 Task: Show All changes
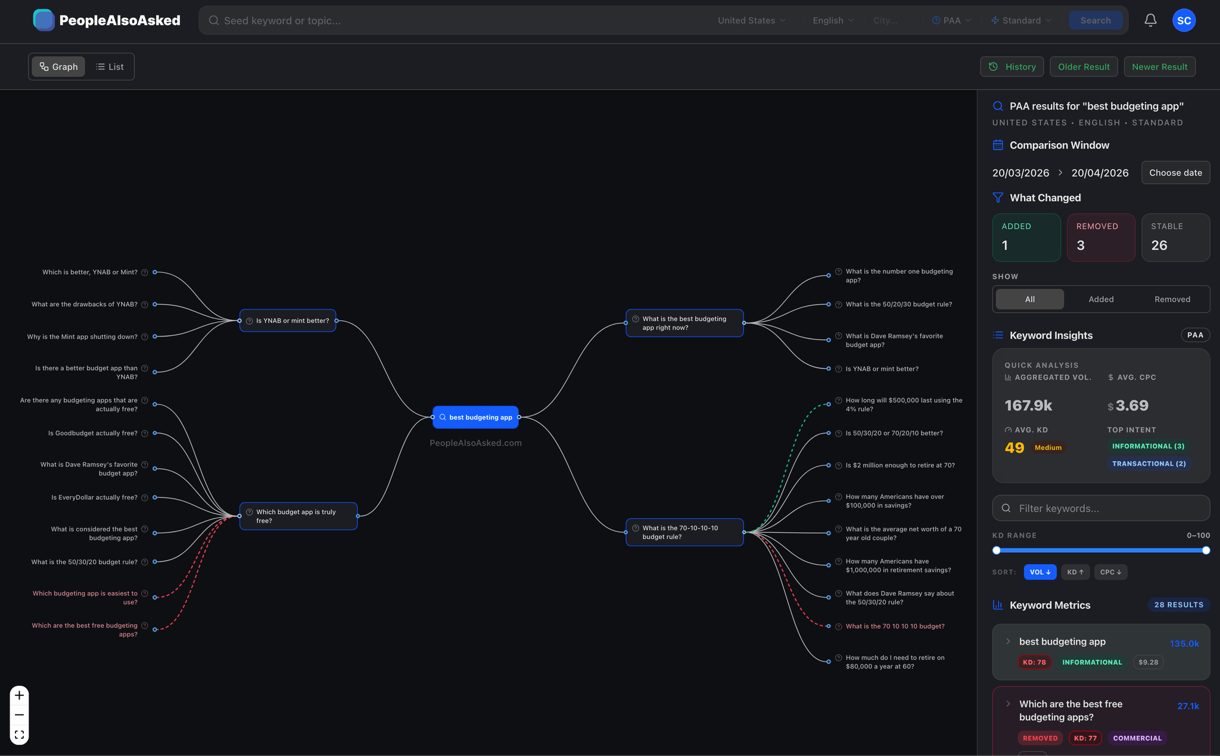tap(1029, 299)
